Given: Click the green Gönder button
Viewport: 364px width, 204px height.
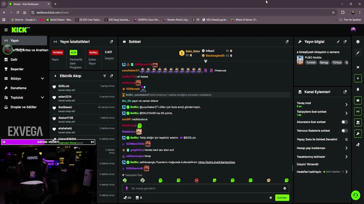Looking at the screenshot, I should [x=282, y=198].
